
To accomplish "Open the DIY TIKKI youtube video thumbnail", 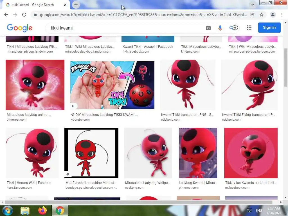I will (112, 85).
